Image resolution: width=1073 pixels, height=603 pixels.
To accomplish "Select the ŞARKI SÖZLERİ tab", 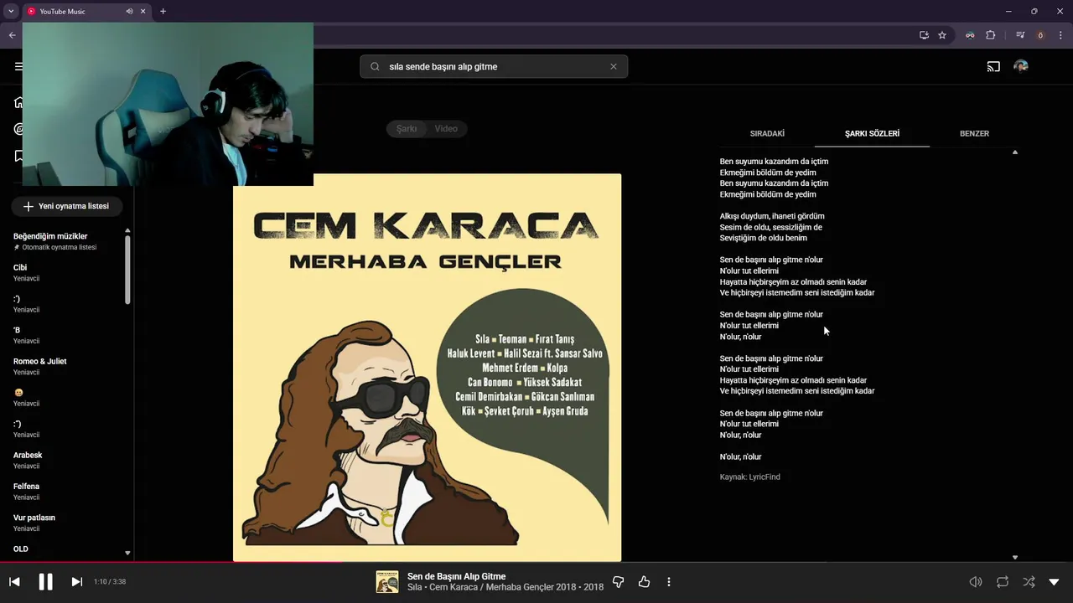I will pos(872,133).
